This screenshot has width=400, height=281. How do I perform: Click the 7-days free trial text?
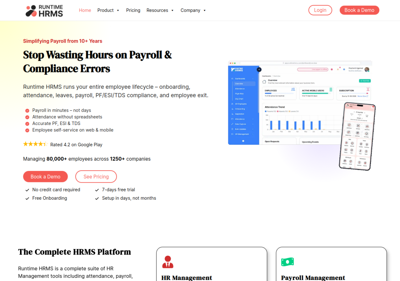tap(118, 190)
